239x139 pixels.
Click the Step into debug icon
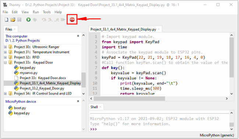pos(50,19)
